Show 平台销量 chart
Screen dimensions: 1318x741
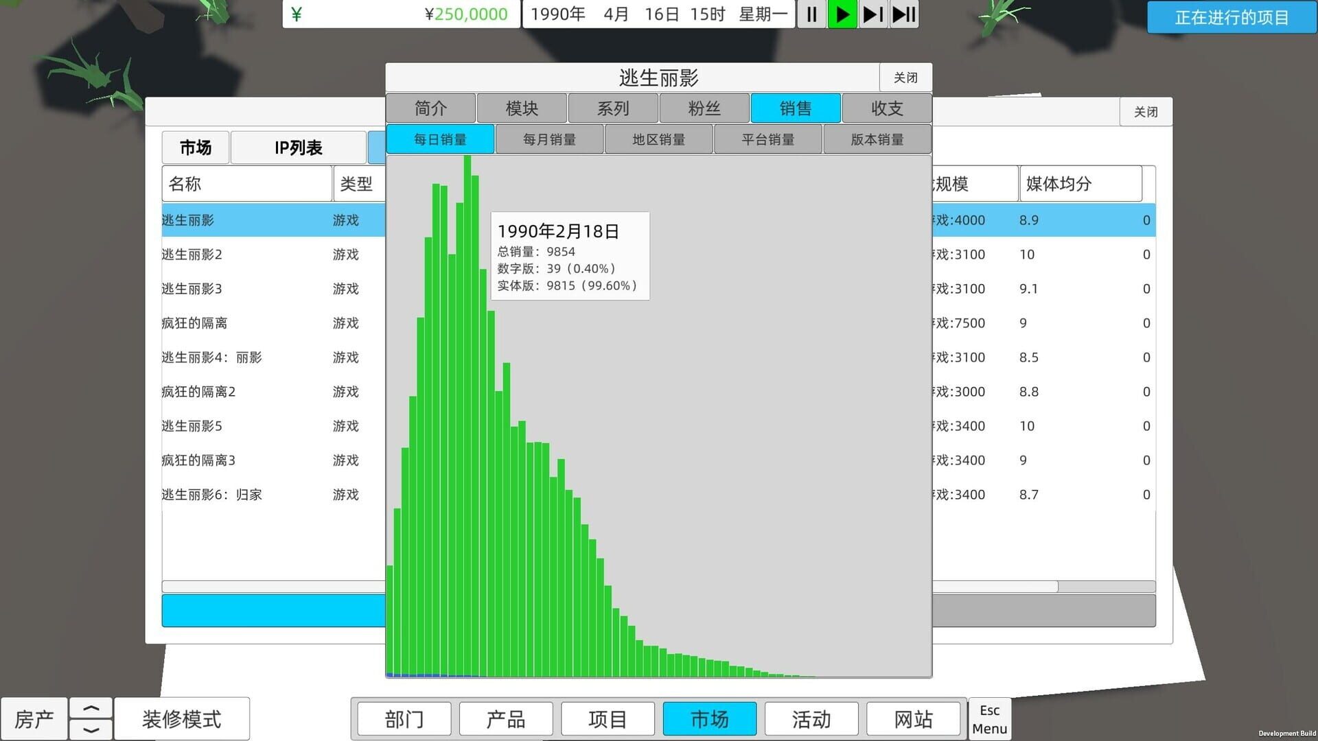768,139
